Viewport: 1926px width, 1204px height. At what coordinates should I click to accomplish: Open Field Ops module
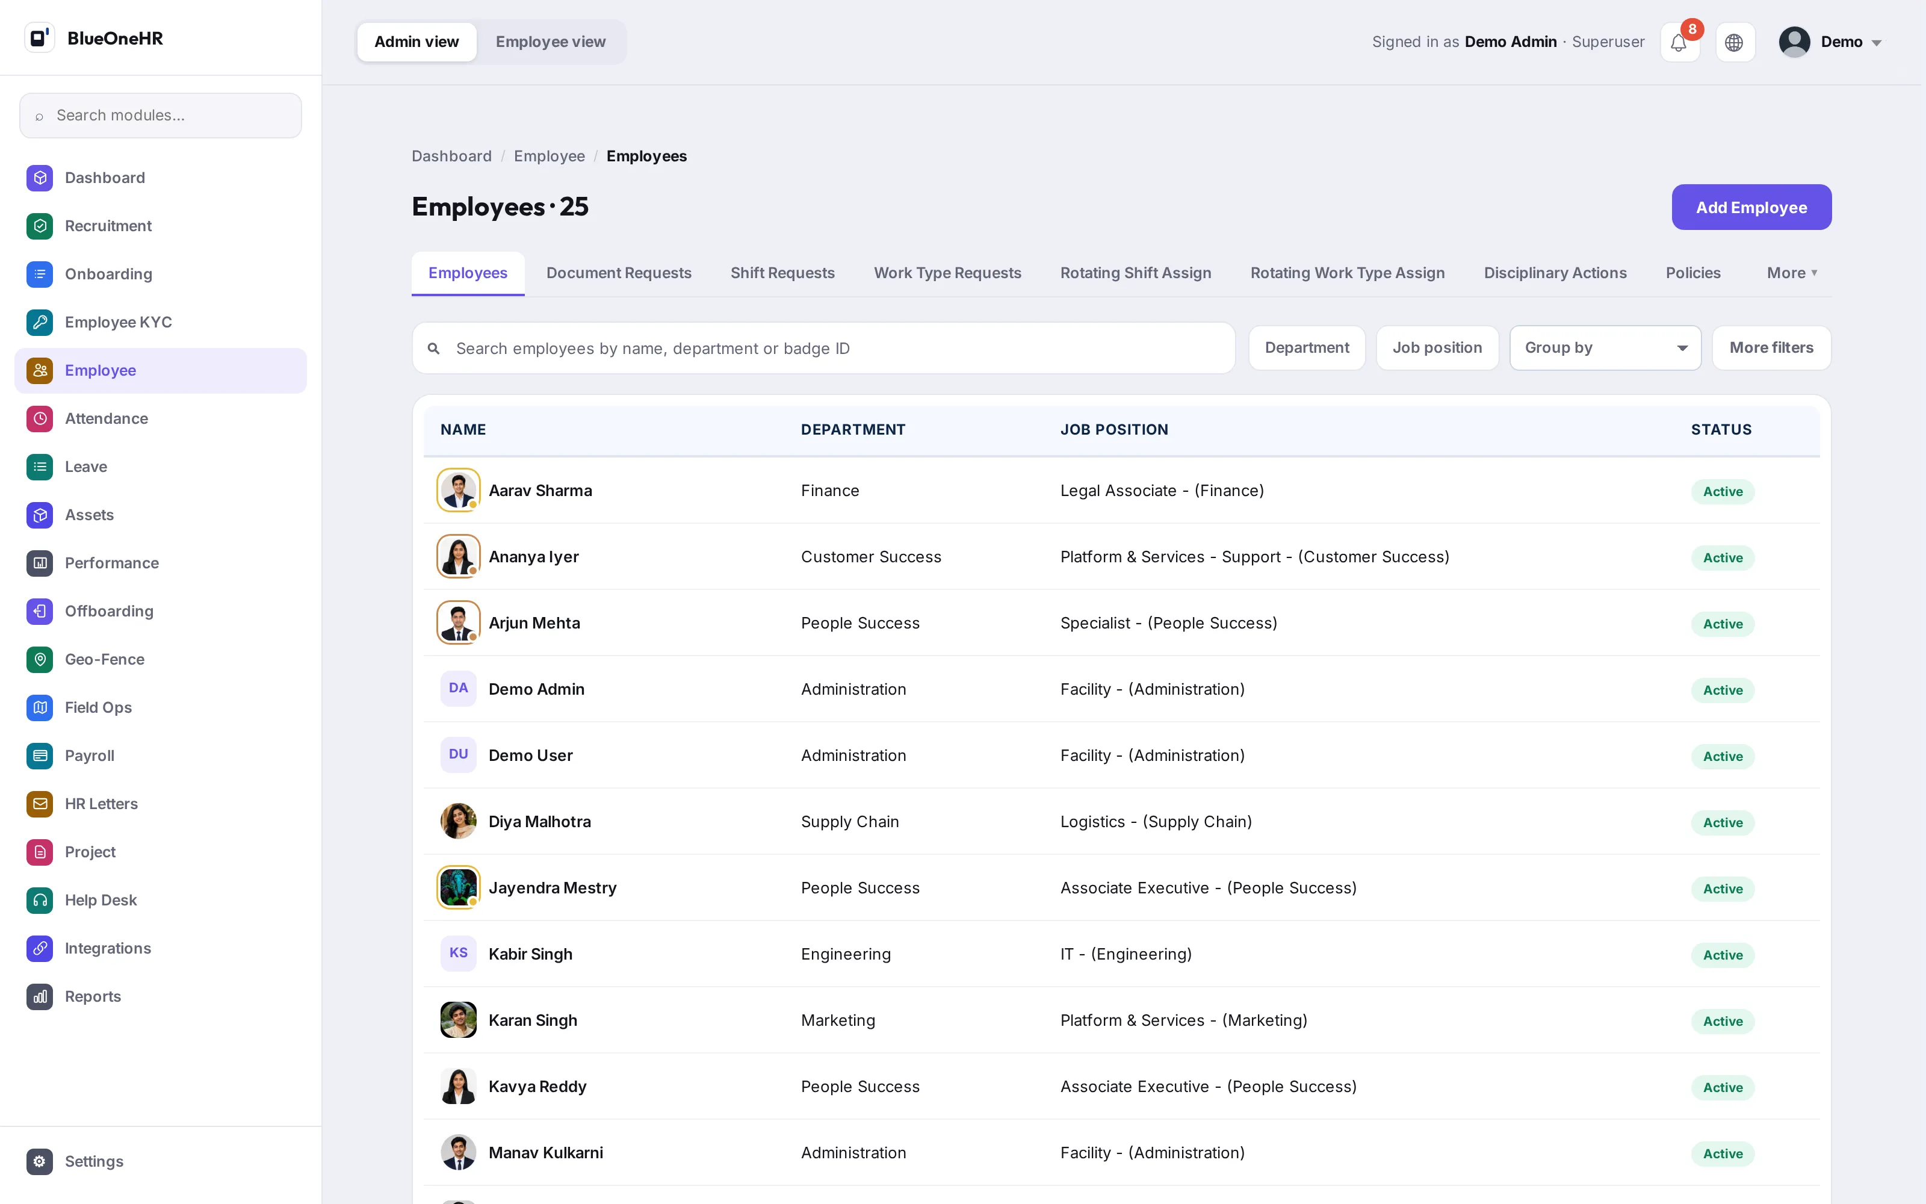point(161,708)
